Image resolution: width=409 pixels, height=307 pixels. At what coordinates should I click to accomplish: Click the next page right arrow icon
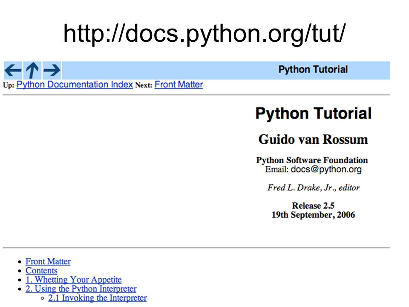(x=52, y=70)
